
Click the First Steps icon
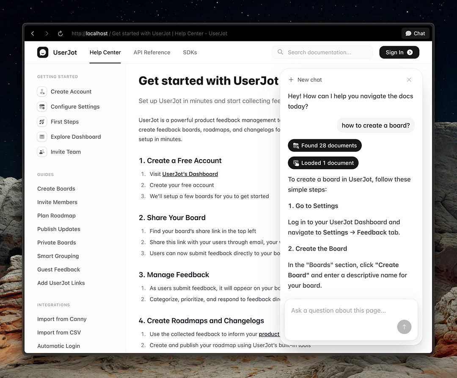point(42,121)
